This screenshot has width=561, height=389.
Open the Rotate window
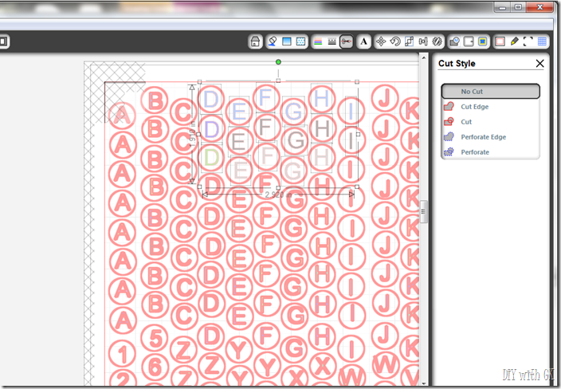pos(395,41)
